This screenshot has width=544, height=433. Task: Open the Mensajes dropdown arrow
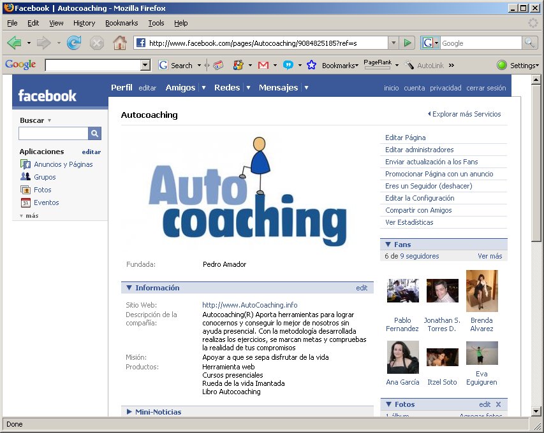click(x=306, y=88)
